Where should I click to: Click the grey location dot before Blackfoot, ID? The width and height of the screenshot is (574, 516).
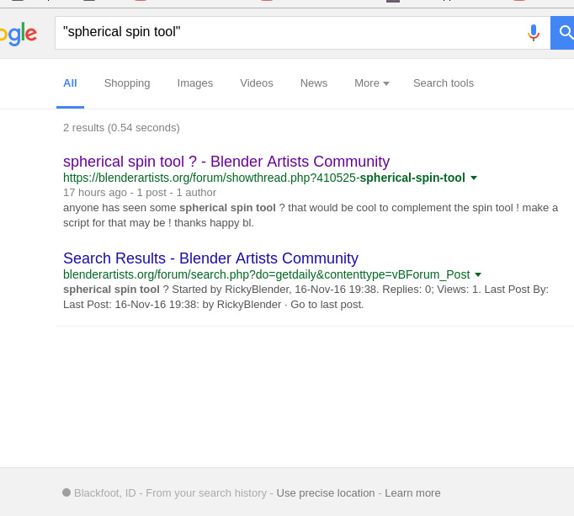66,492
